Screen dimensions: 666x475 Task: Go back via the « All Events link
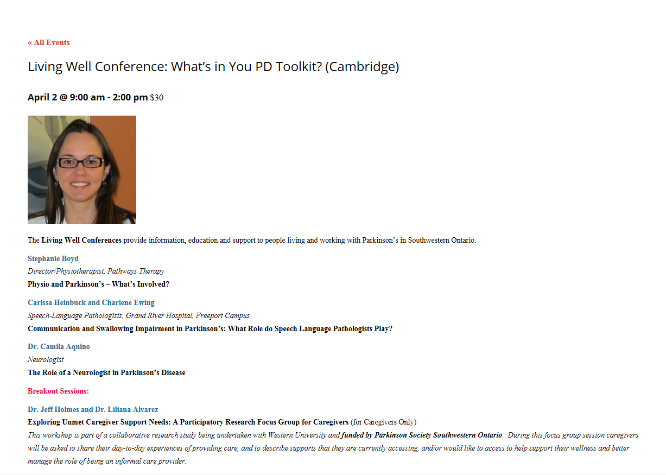[x=48, y=42]
